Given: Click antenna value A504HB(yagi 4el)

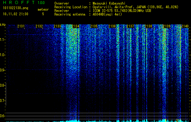Looking at the screenshot, I should [x=107, y=14].
